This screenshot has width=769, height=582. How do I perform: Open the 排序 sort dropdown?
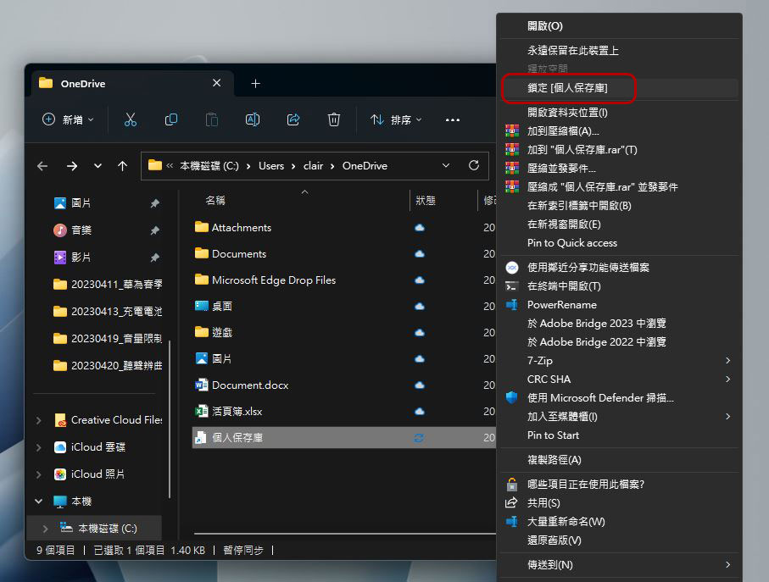[396, 119]
